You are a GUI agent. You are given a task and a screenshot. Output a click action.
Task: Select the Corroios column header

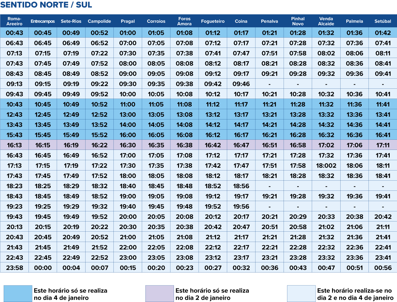[x=156, y=21]
